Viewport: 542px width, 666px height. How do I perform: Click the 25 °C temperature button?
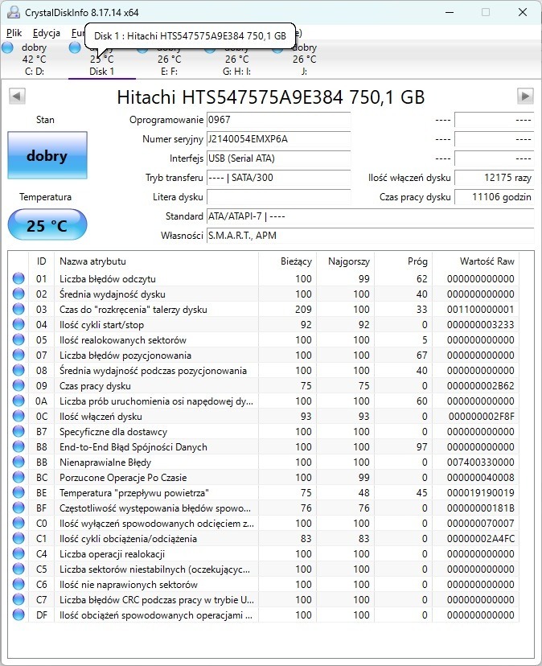click(x=47, y=224)
